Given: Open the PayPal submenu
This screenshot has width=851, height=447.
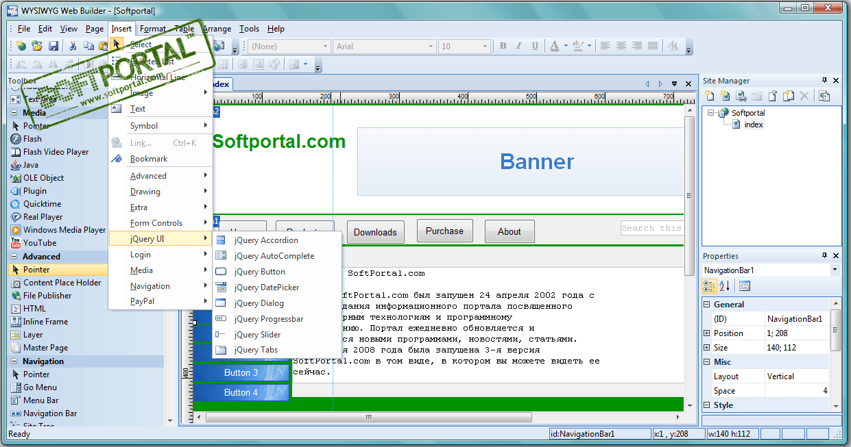Looking at the screenshot, I should coord(160,301).
